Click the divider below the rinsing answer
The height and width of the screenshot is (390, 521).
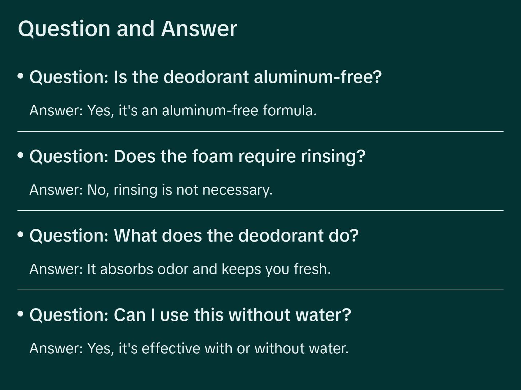pos(260,210)
